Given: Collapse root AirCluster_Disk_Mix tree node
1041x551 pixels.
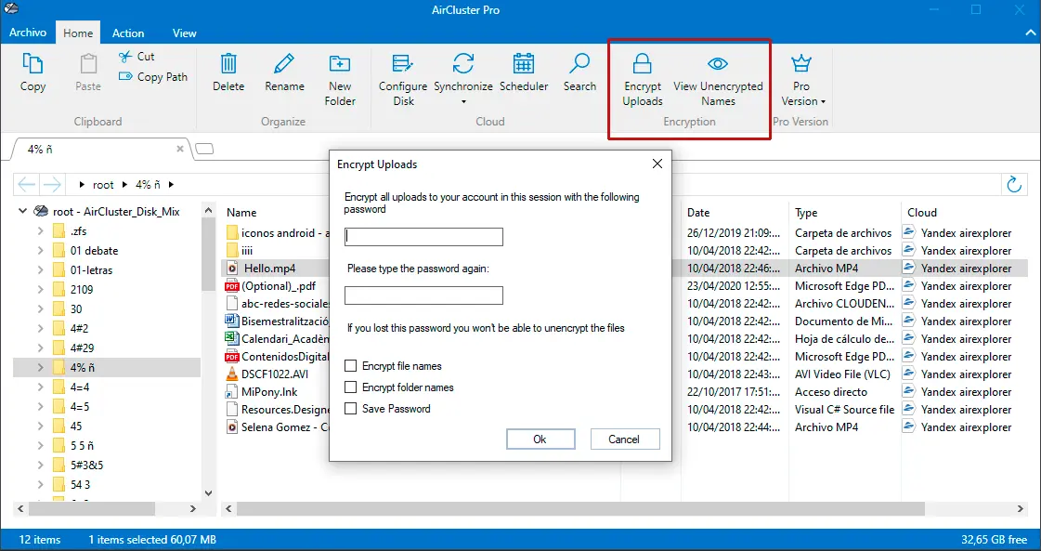Looking at the screenshot, I should tap(22, 211).
